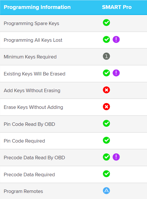Click purple exclamation beside Existing Keys Will Be Erased

tap(116, 73)
